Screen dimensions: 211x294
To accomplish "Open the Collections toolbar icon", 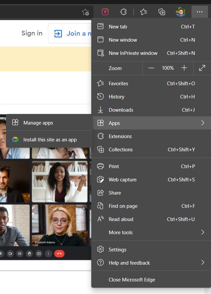I will (x=162, y=12).
